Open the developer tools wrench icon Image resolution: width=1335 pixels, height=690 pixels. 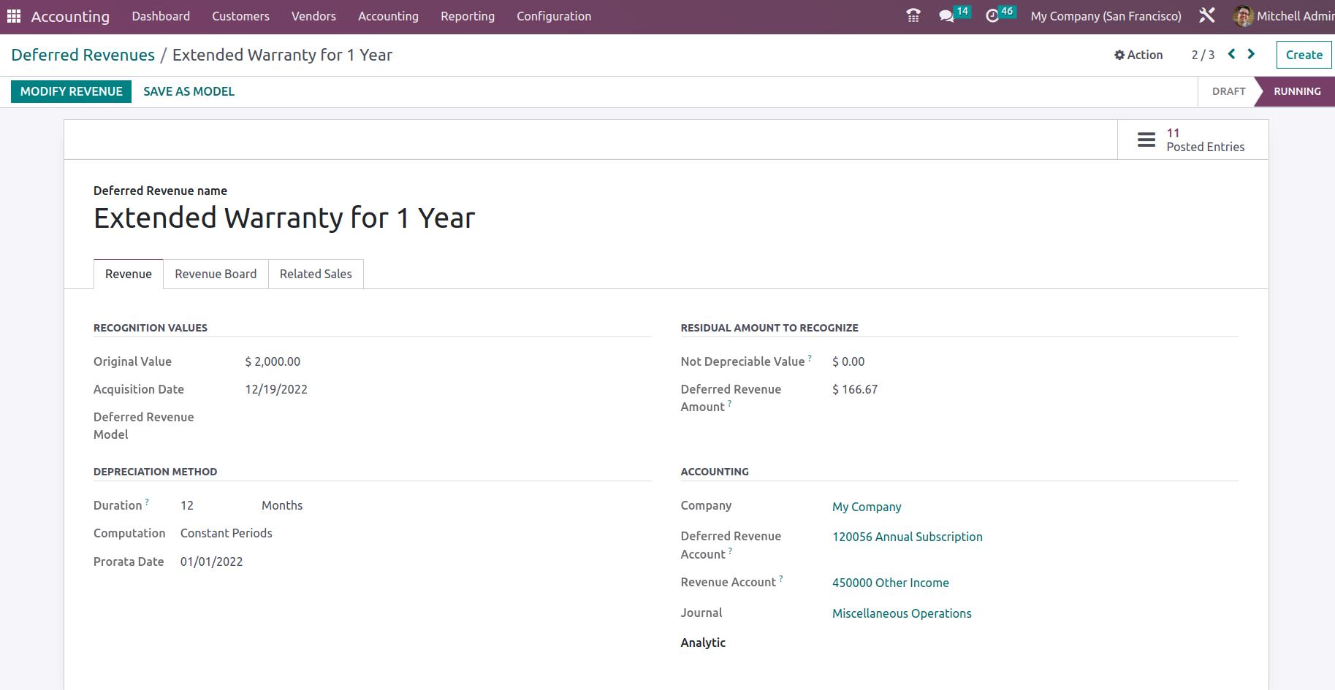pyautogui.click(x=1207, y=16)
